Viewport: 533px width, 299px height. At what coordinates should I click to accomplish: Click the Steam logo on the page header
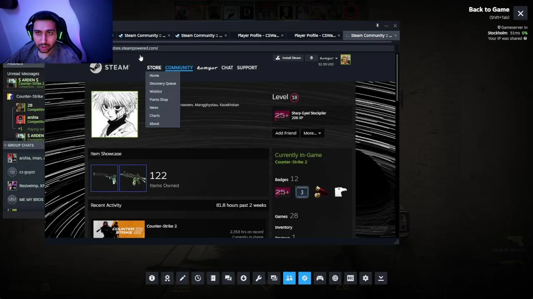pos(110,68)
